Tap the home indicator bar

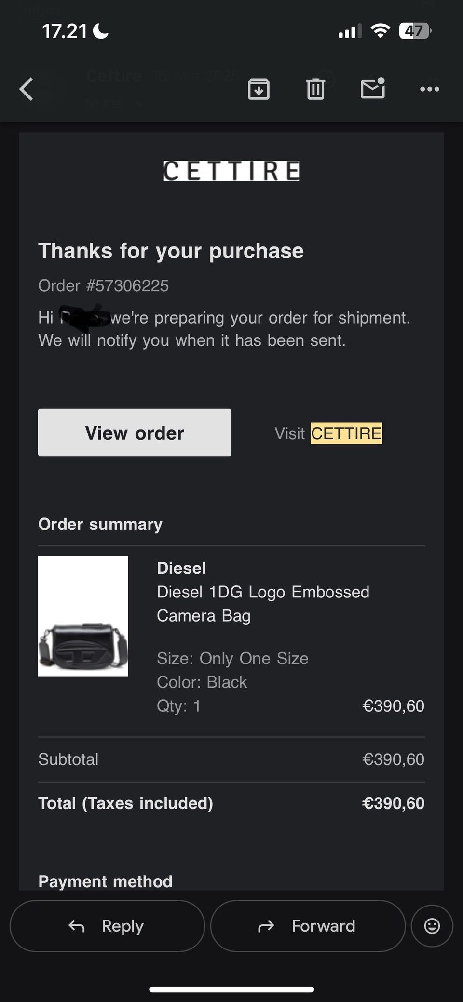coord(231,989)
